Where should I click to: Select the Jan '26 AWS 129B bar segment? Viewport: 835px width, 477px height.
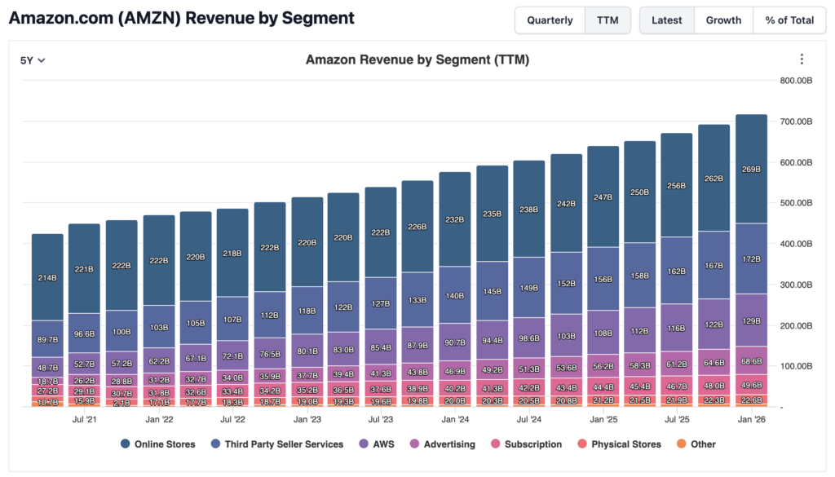coord(751,320)
